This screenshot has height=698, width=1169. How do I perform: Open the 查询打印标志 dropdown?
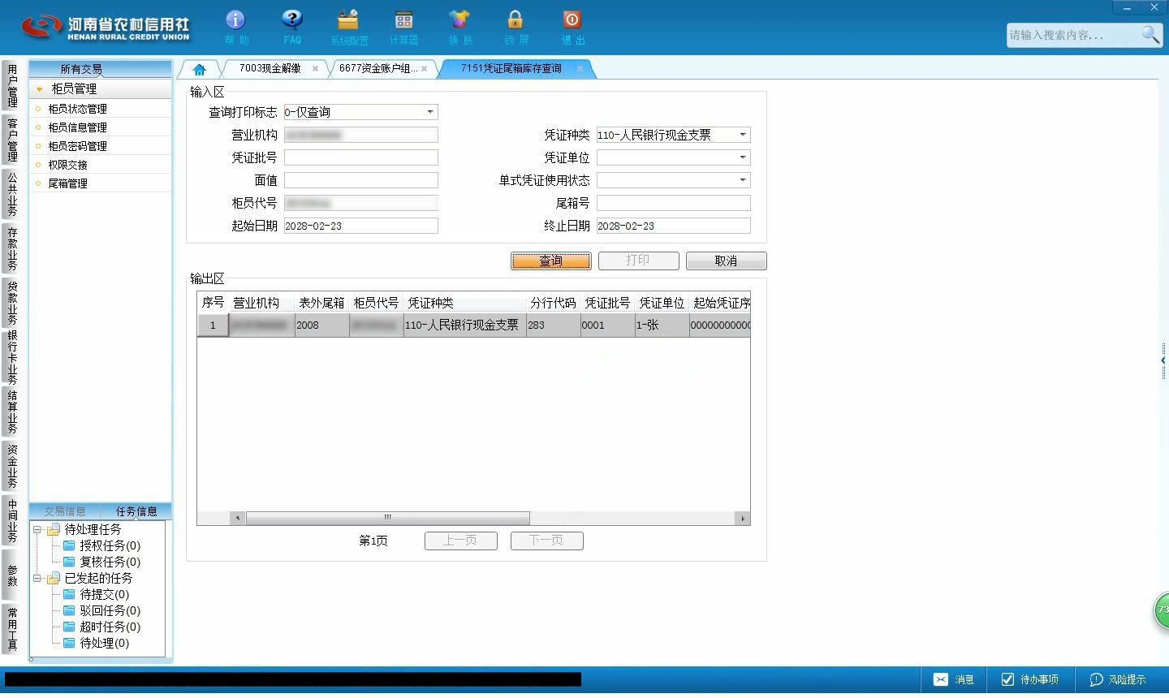point(430,112)
